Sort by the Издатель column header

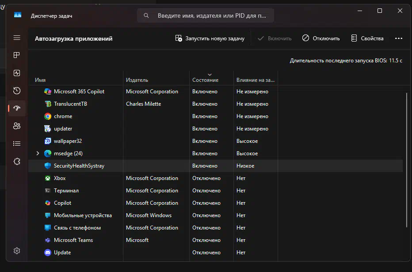click(137, 80)
